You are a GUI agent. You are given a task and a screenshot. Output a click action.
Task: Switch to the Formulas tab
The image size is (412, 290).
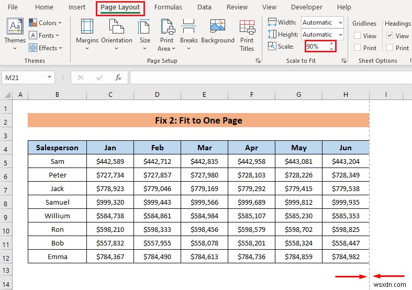168,7
